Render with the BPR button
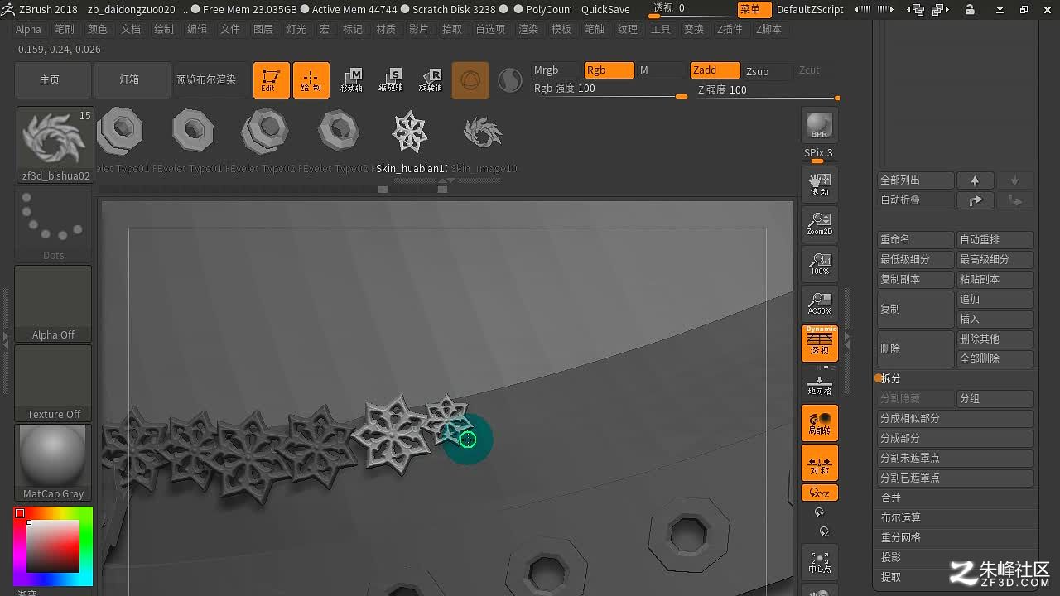Viewport: 1060px width, 596px height. pos(819,125)
